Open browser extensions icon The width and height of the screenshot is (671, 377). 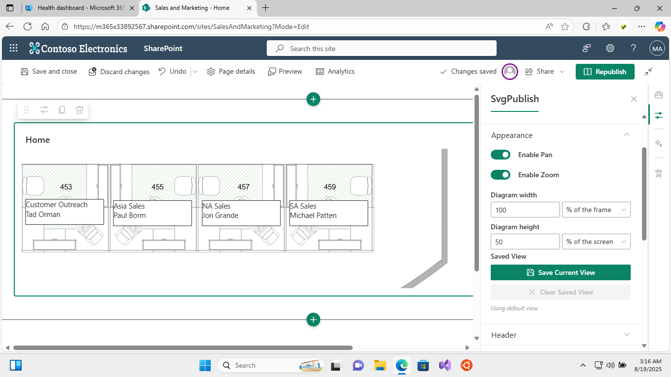(x=586, y=27)
